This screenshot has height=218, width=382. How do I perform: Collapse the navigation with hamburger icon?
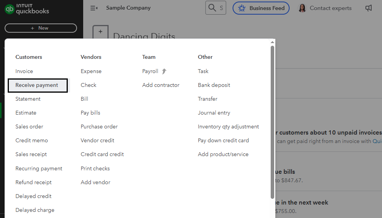coord(94,8)
